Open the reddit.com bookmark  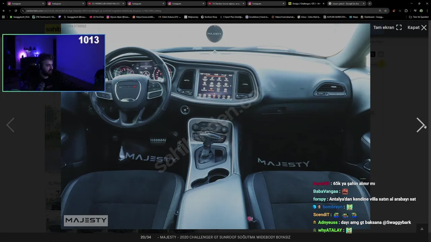pos(144,17)
